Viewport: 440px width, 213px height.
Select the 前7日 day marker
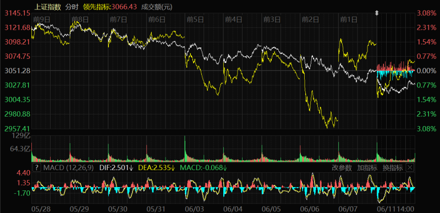pyautogui.click(x=118, y=19)
